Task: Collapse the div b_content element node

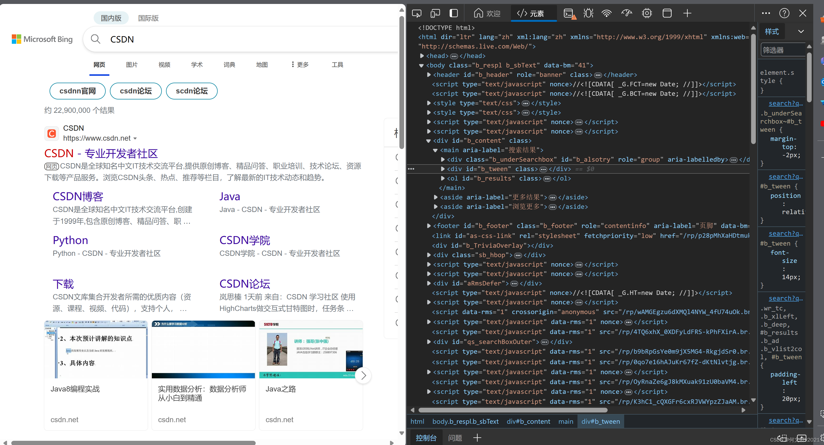Action: point(429,141)
